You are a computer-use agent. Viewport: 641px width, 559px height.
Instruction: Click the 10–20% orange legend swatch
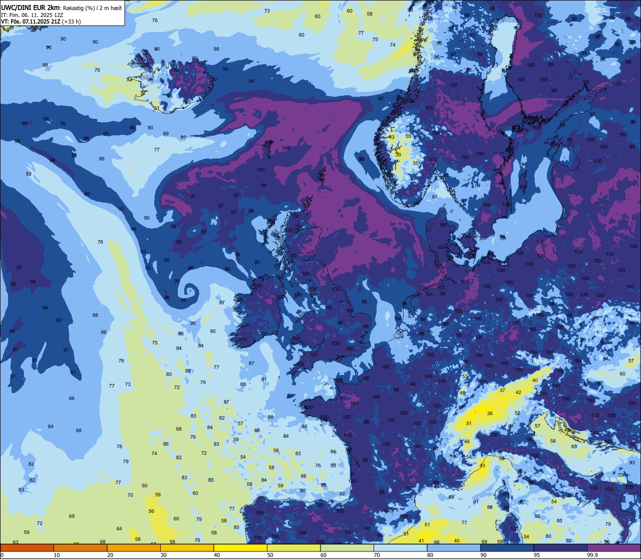[x=80, y=547]
